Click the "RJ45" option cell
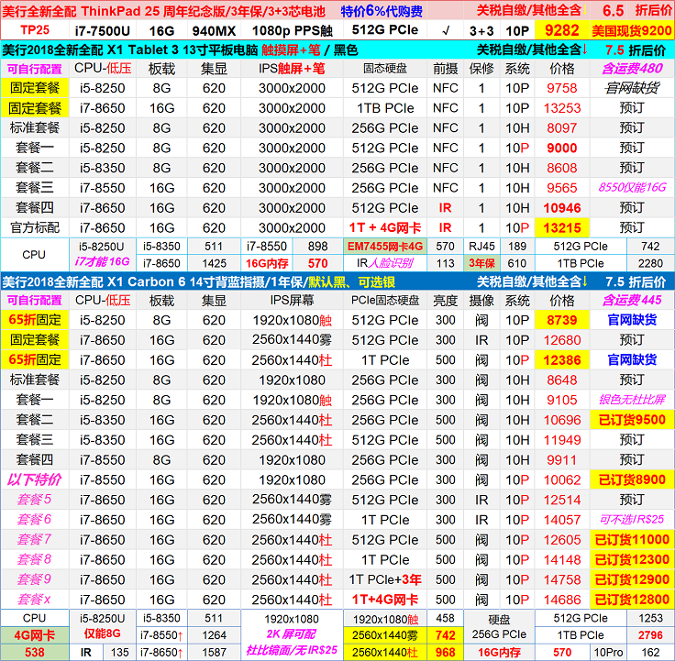This screenshot has width=675, height=661. (481, 246)
